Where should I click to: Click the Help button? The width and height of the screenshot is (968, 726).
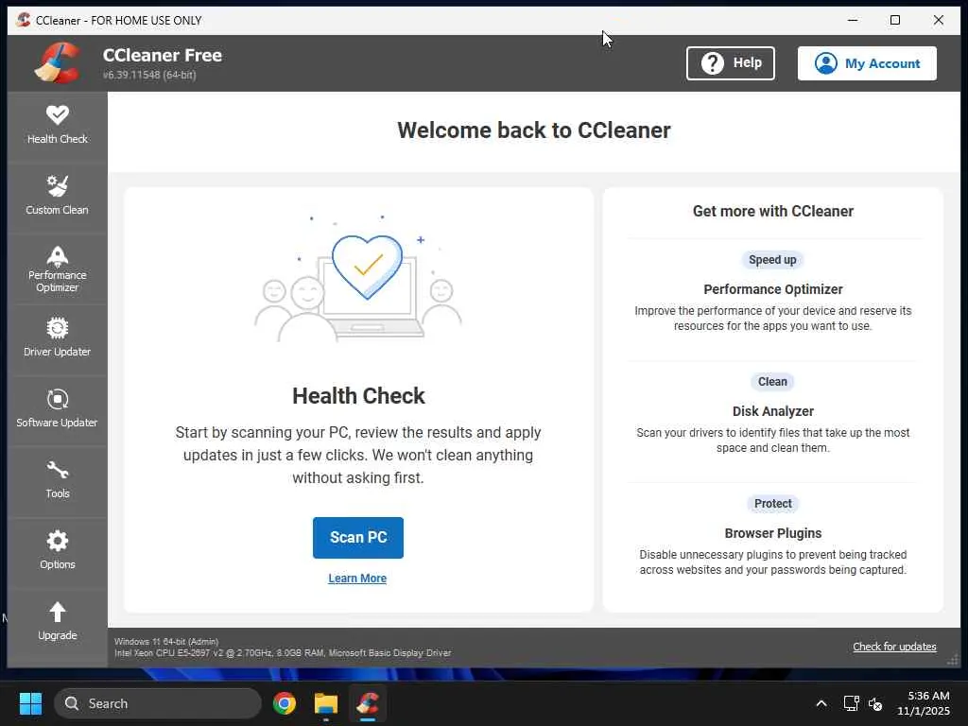point(731,63)
